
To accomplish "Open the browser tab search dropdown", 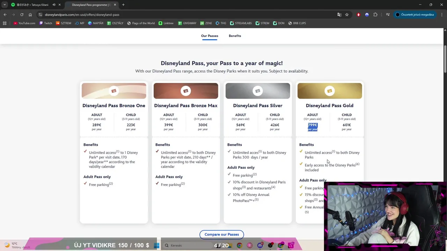I will (5, 5).
